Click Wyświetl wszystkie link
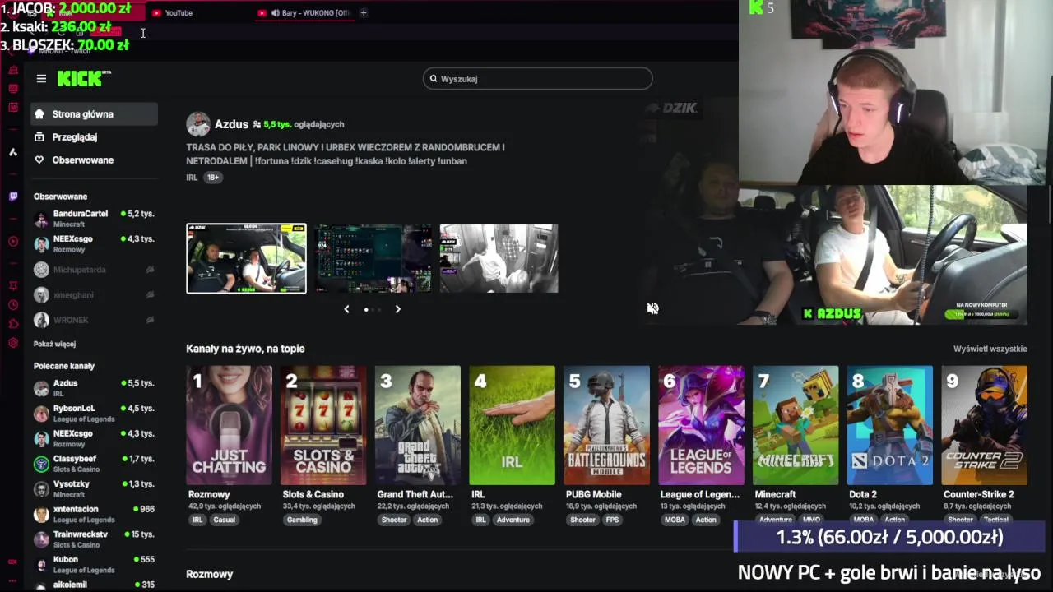 pyautogui.click(x=990, y=349)
